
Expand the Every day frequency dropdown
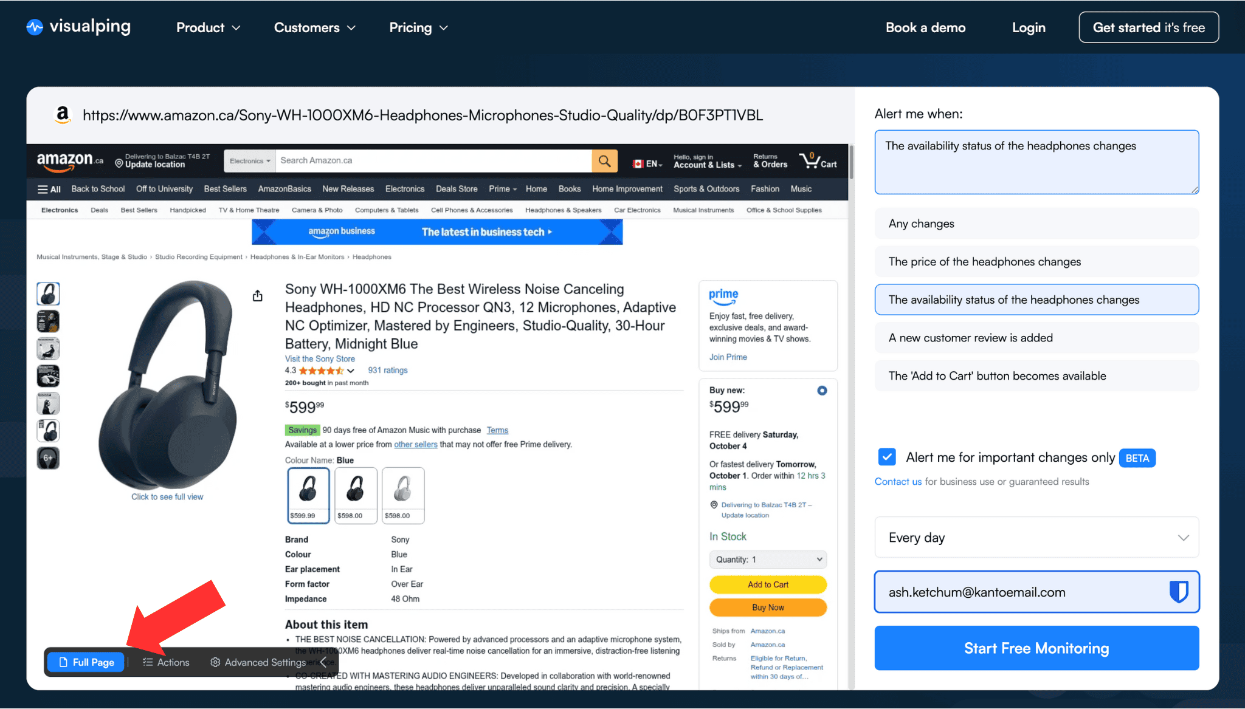(1036, 538)
